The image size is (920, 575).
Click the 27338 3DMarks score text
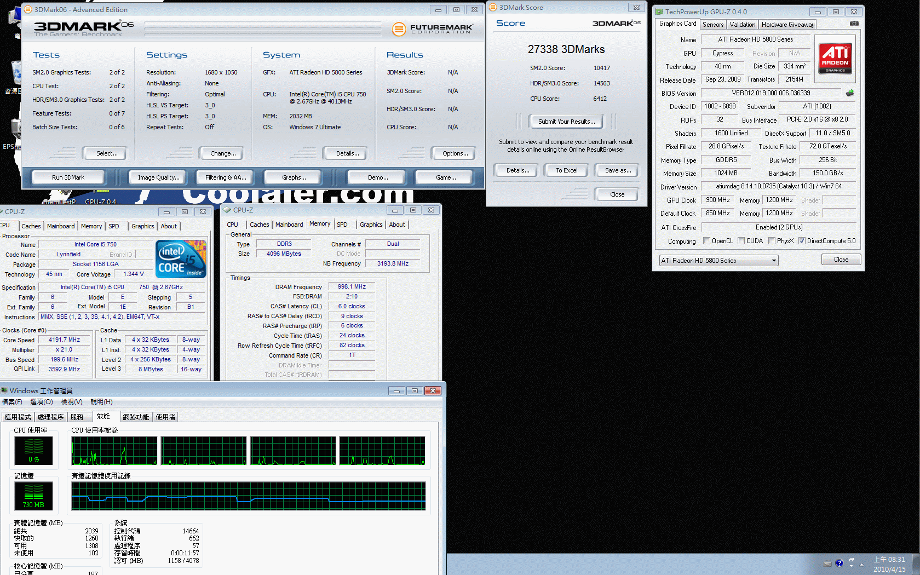pos(566,49)
